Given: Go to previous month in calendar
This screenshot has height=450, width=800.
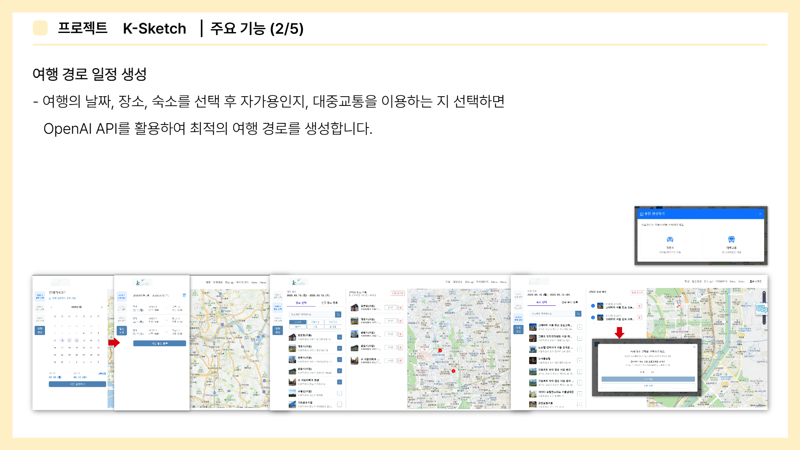Looking at the screenshot, I should click(x=52, y=307).
